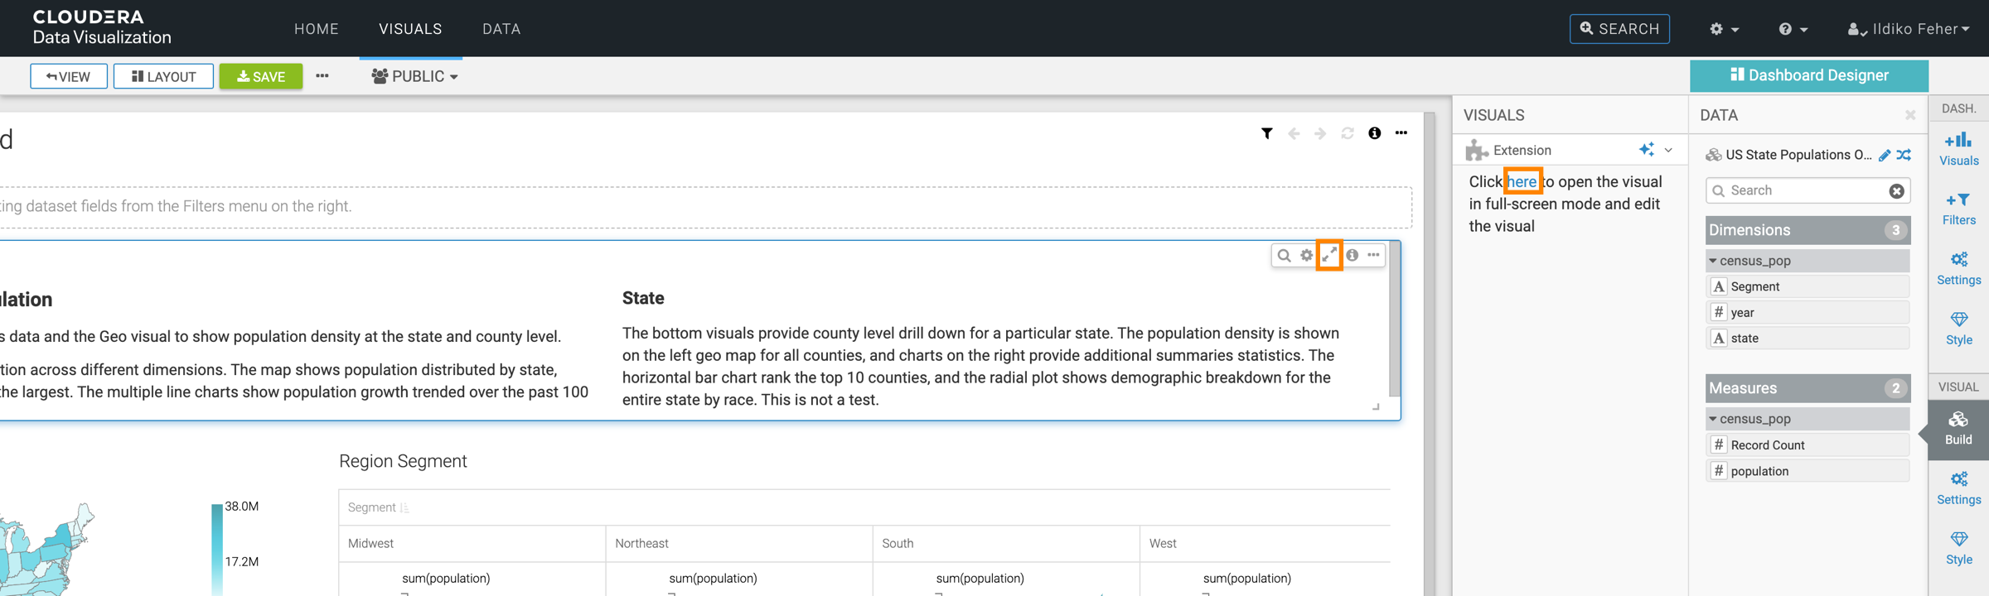Go to the DATA menu in top navigation
Screen dimensions: 1989x596
(501, 29)
